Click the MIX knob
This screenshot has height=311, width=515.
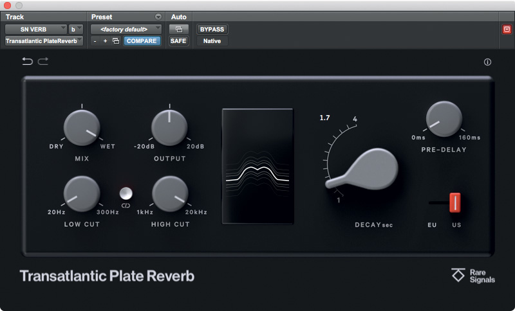click(x=82, y=128)
